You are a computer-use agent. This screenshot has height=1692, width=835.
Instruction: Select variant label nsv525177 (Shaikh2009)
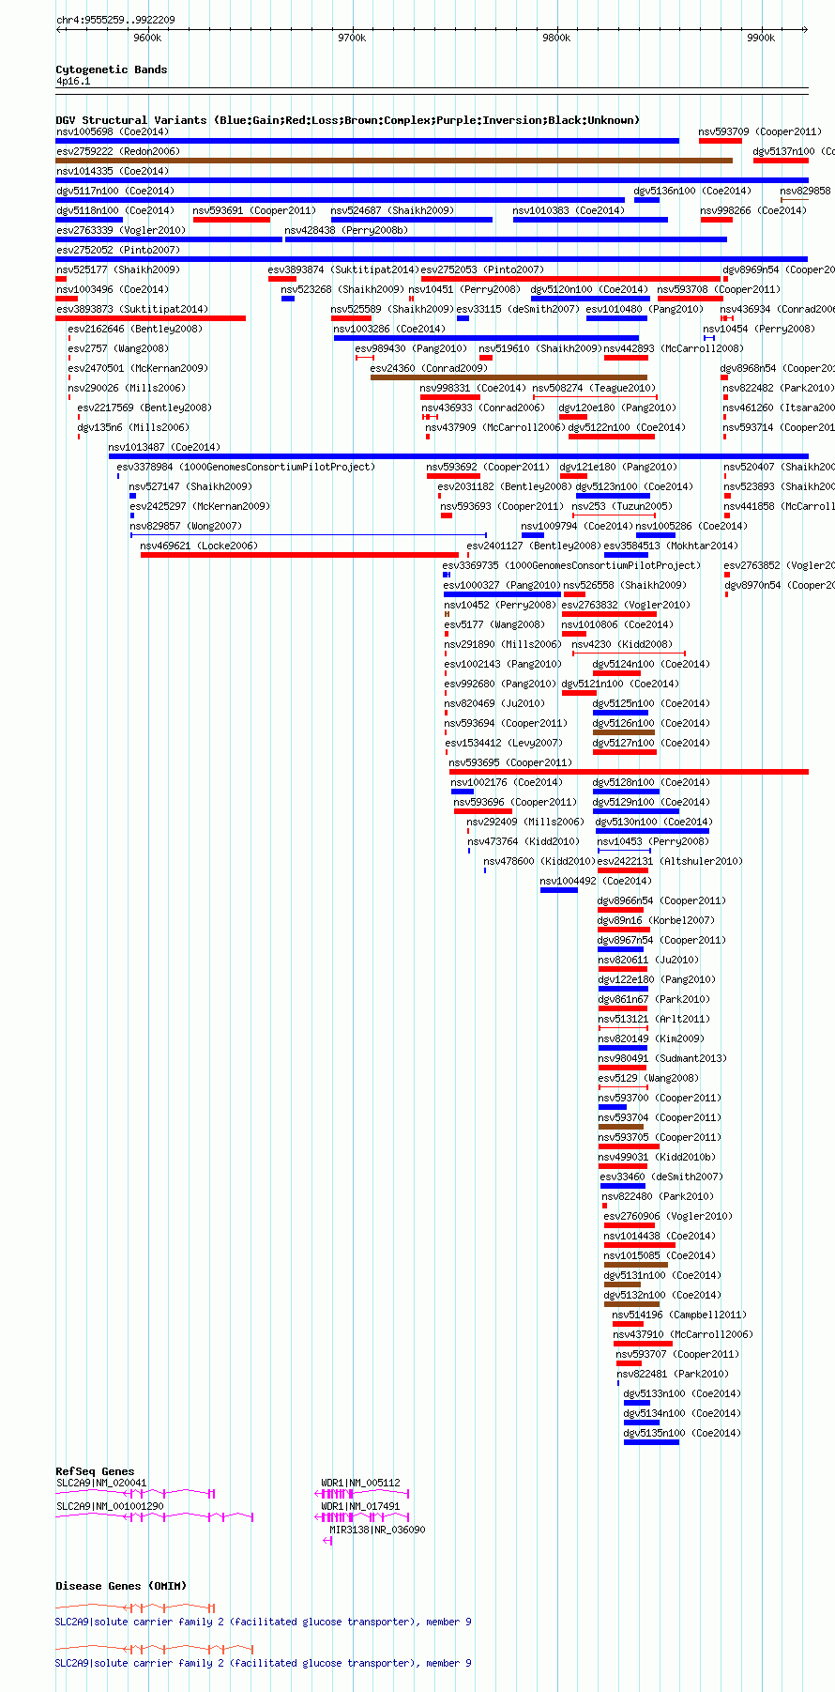(117, 269)
